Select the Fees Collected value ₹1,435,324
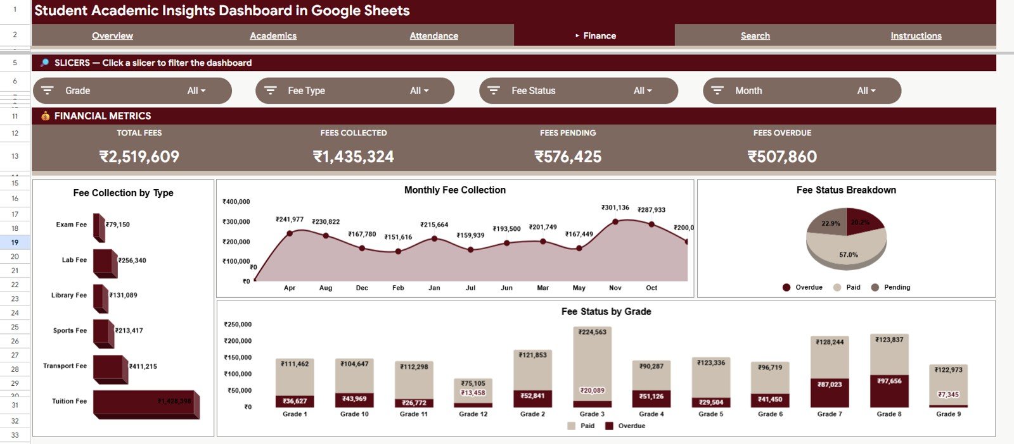Viewport: 1014px width, 444px height. [x=354, y=156]
